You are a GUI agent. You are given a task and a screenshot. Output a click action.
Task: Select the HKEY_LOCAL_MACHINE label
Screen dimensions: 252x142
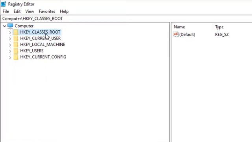pyautogui.click(x=43, y=45)
